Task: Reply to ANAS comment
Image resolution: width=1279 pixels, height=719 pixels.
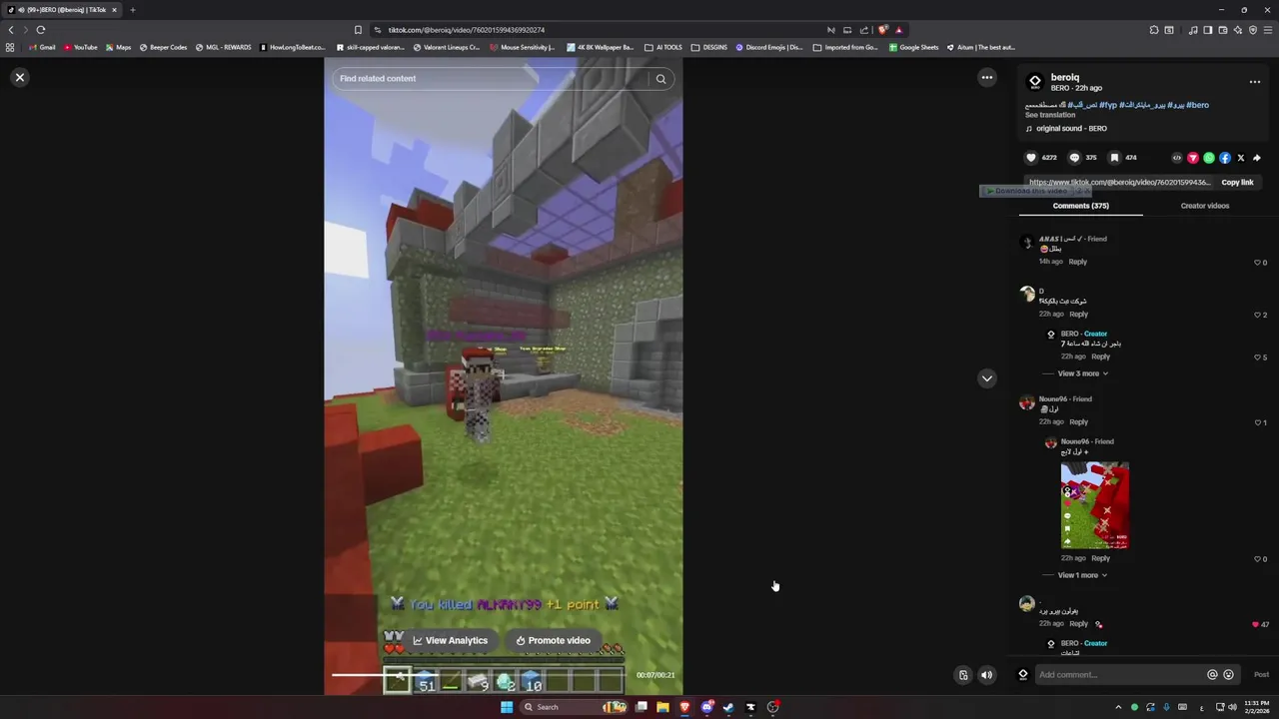Action: pos(1077,262)
